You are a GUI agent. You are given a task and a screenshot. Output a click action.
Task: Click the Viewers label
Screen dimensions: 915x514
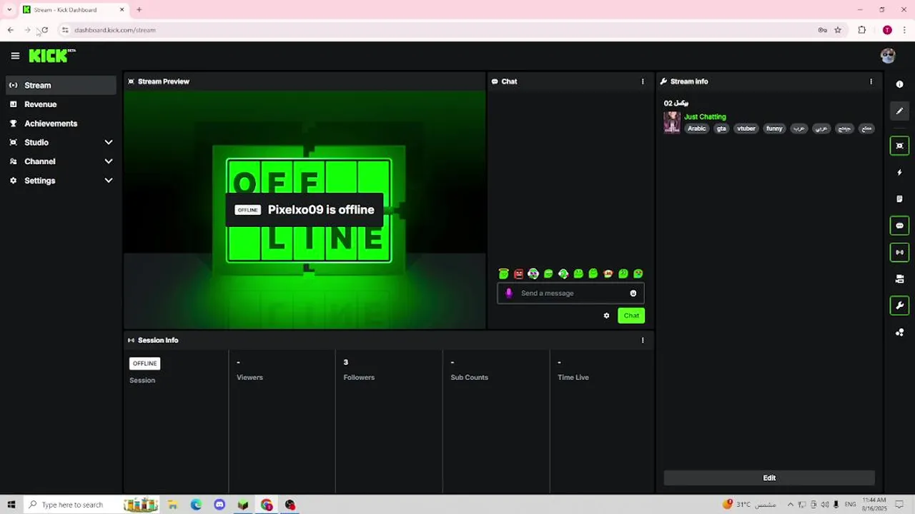249,378
